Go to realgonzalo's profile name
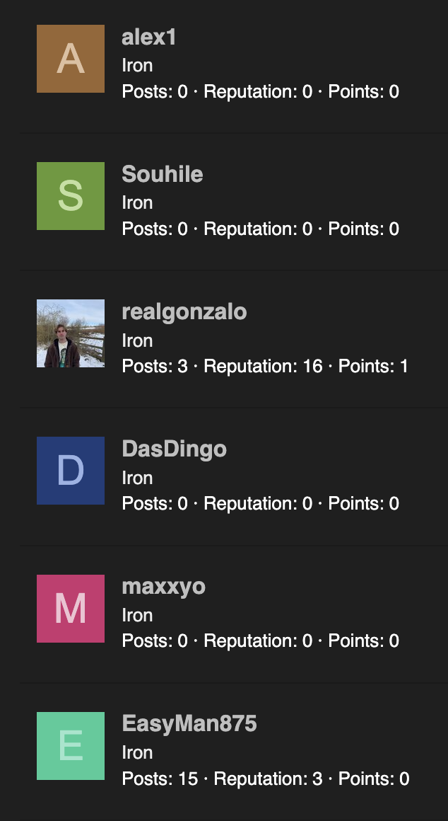 pos(184,312)
